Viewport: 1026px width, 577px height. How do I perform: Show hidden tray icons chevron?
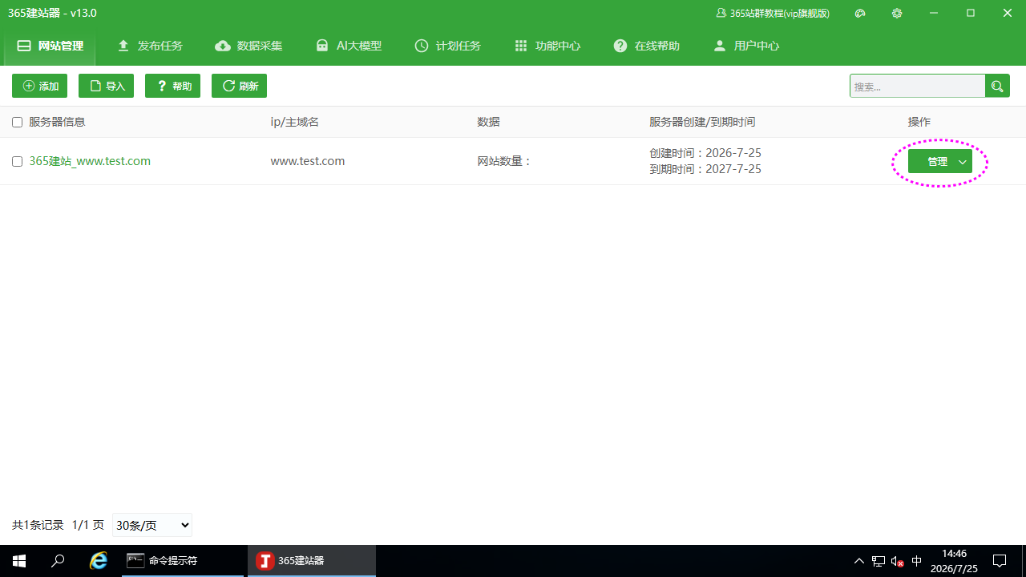859,561
